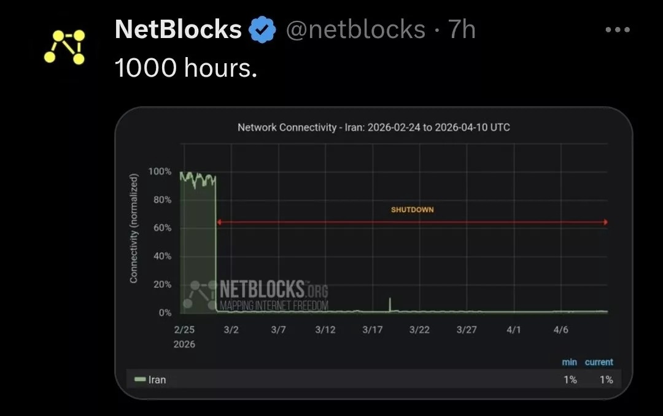Click the right arrowhead of shutdown line

tap(605, 222)
